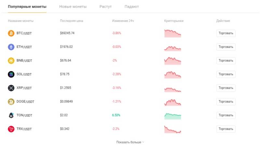The height and width of the screenshot is (146, 260).
Task: Click the TON coin icon
Action: [x=11, y=115]
